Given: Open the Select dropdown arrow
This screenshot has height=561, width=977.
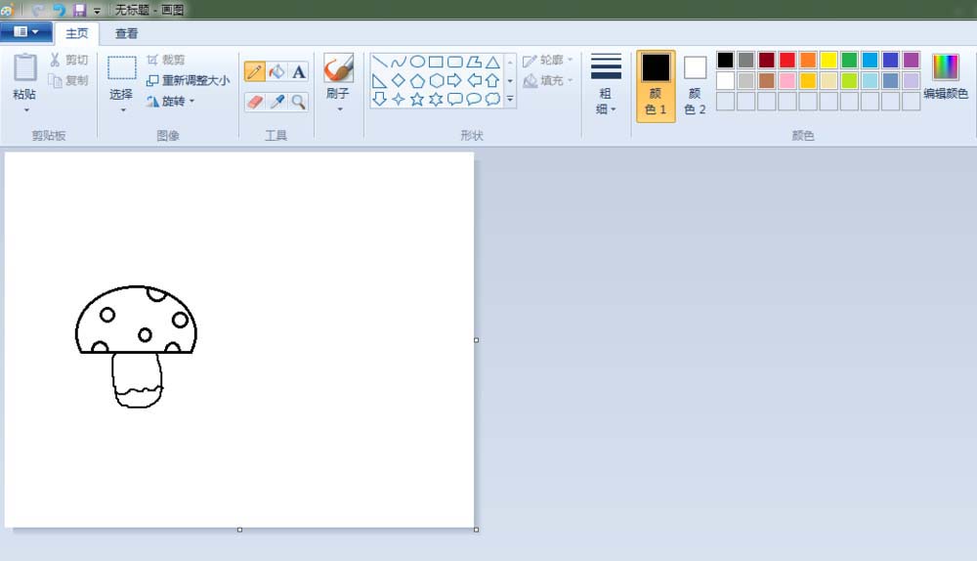Looking at the screenshot, I should 123,110.
